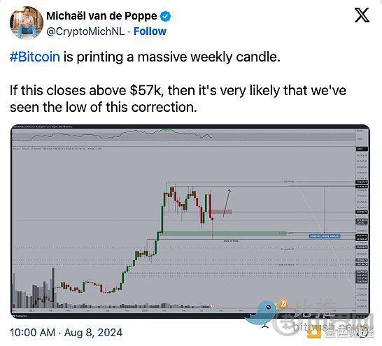The width and height of the screenshot is (382, 346).
Task: Follow the @CryptoMichNL account
Action: point(150,31)
